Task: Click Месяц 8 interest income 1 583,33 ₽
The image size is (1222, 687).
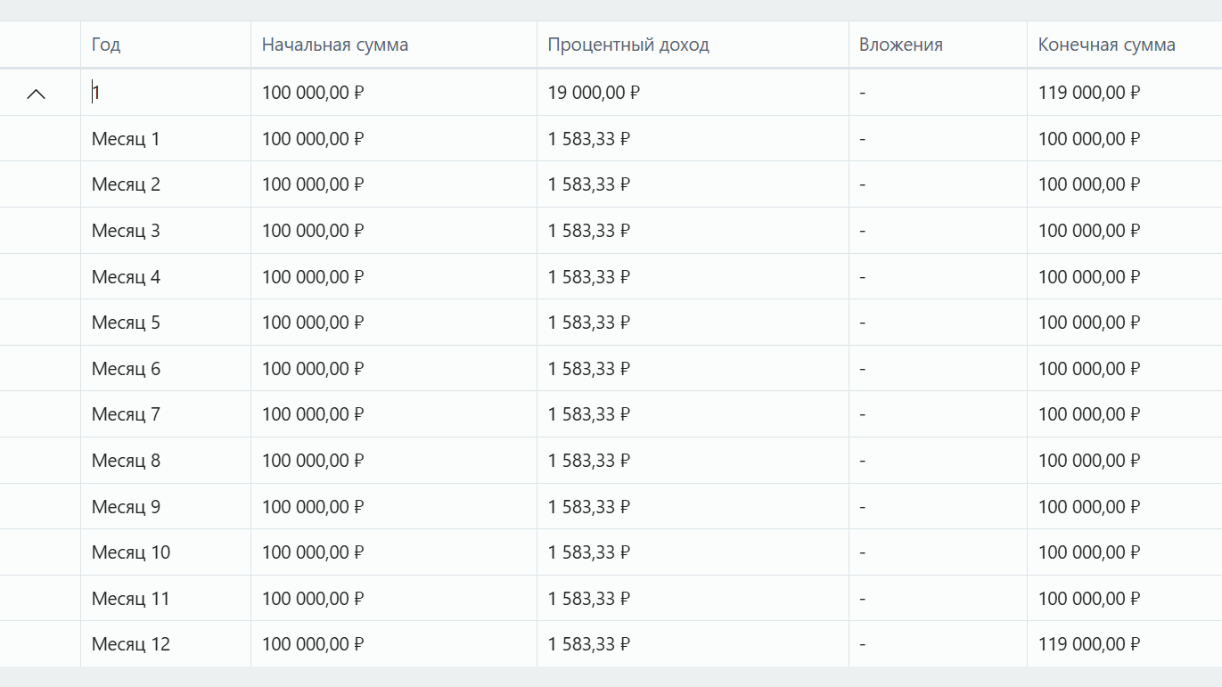Action: (589, 461)
